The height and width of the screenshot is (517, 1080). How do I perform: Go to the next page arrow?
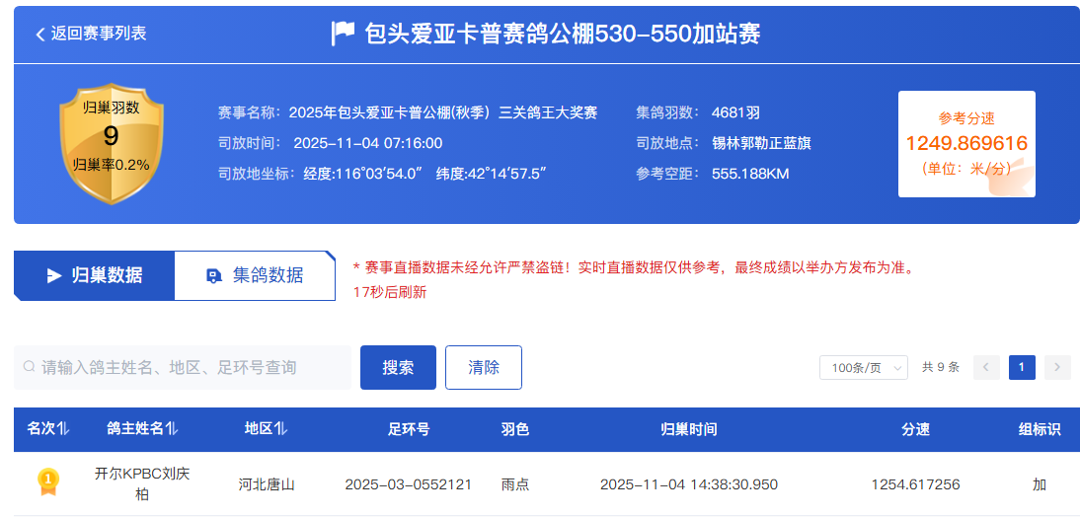(x=1057, y=367)
